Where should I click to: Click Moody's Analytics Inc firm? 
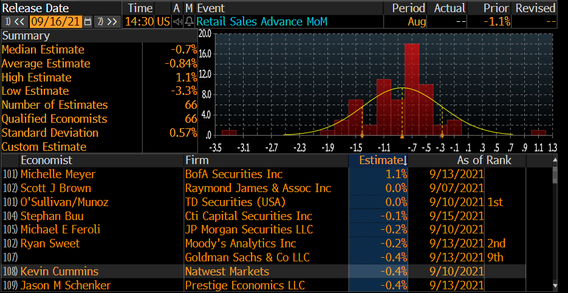[x=241, y=243]
